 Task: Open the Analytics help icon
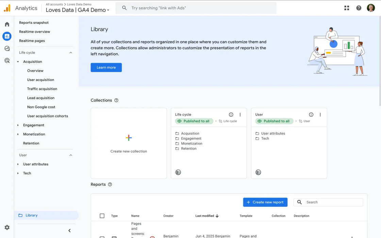(x=359, y=7)
